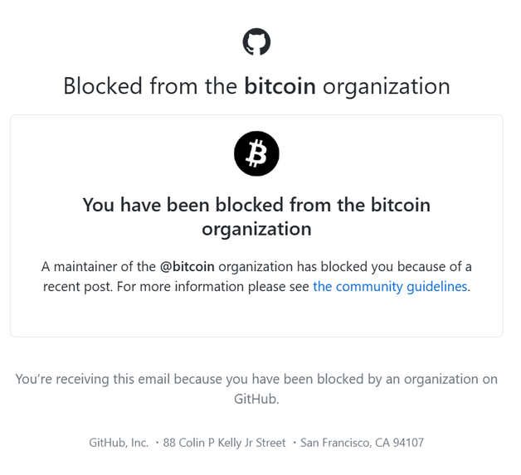Image resolution: width=521 pixels, height=475 pixels.
Task: Click 'A maintainer of the' text
Action: click(x=98, y=267)
